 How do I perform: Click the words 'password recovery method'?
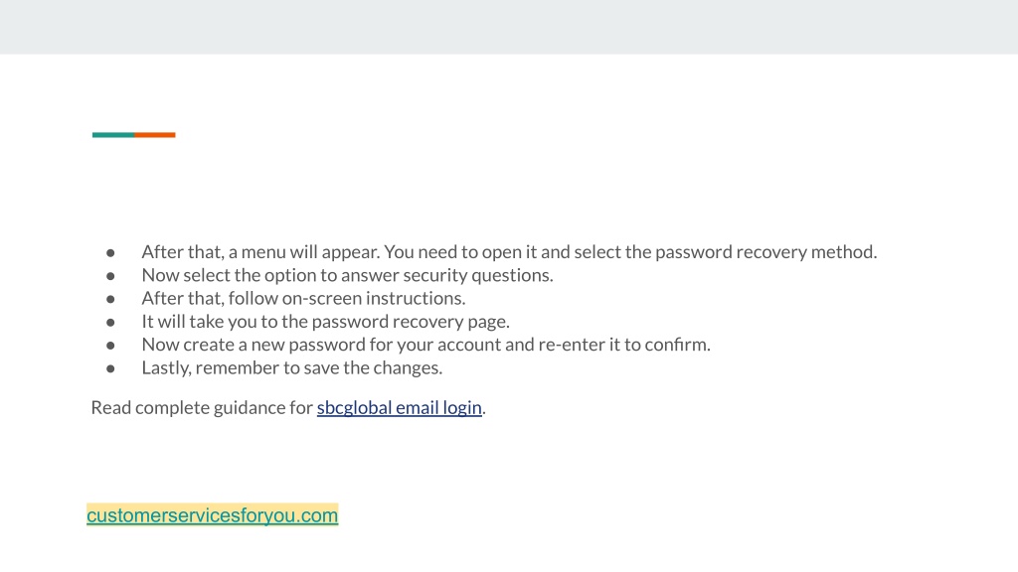click(765, 251)
